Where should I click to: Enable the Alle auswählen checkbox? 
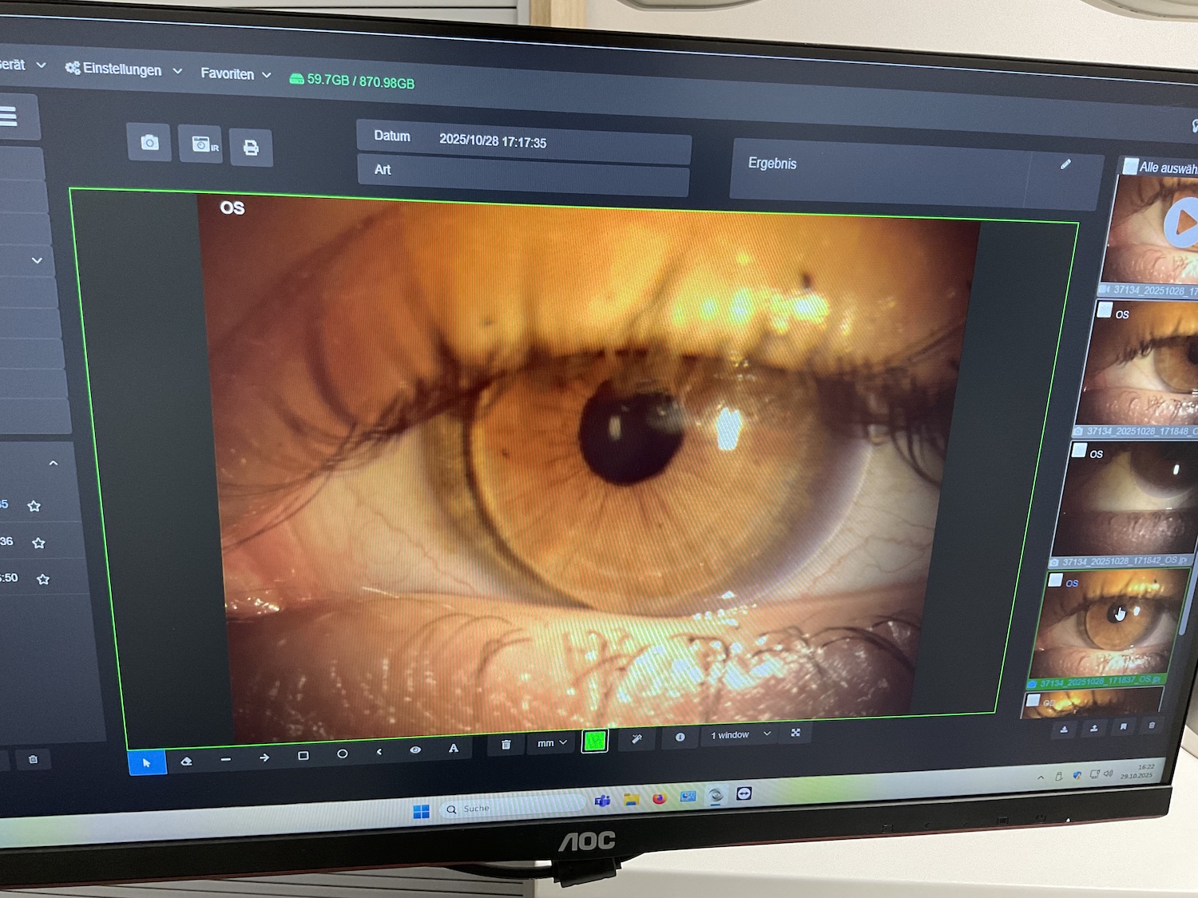[x=1130, y=167]
